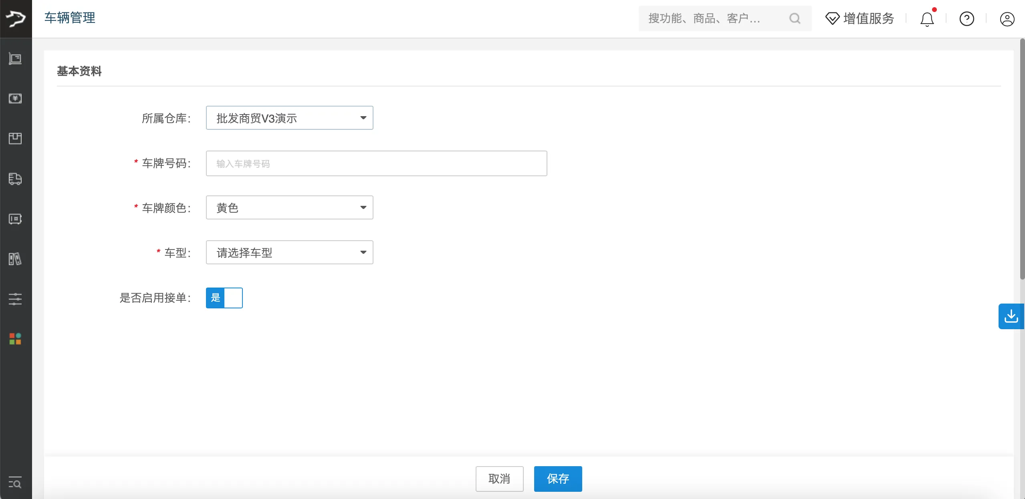Image resolution: width=1025 pixels, height=499 pixels.
Task: Click the 取消 button
Action: coord(499,479)
